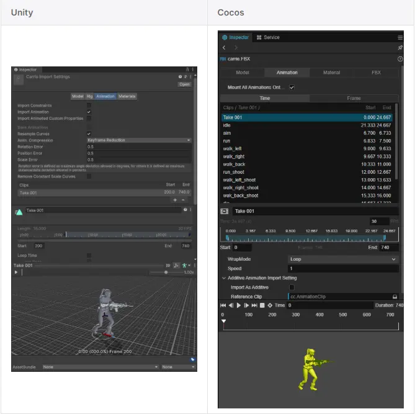Click Unity clip range start marker
This screenshot has width=415, height=414.
(66, 235)
